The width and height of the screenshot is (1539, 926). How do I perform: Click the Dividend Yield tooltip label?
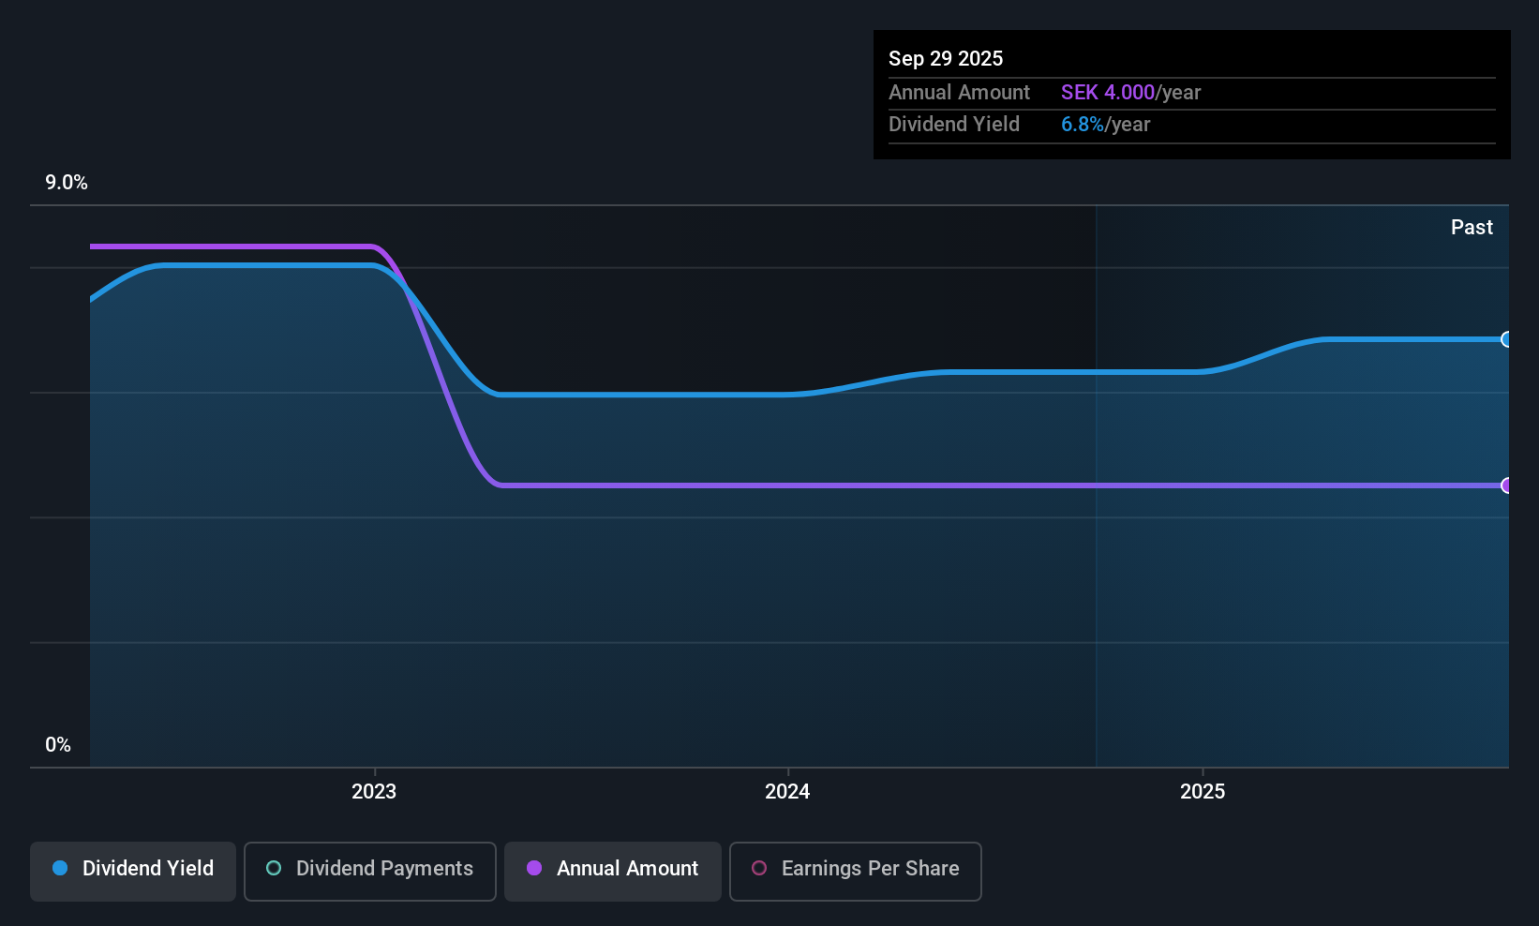pyautogui.click(x=954, y=124)
